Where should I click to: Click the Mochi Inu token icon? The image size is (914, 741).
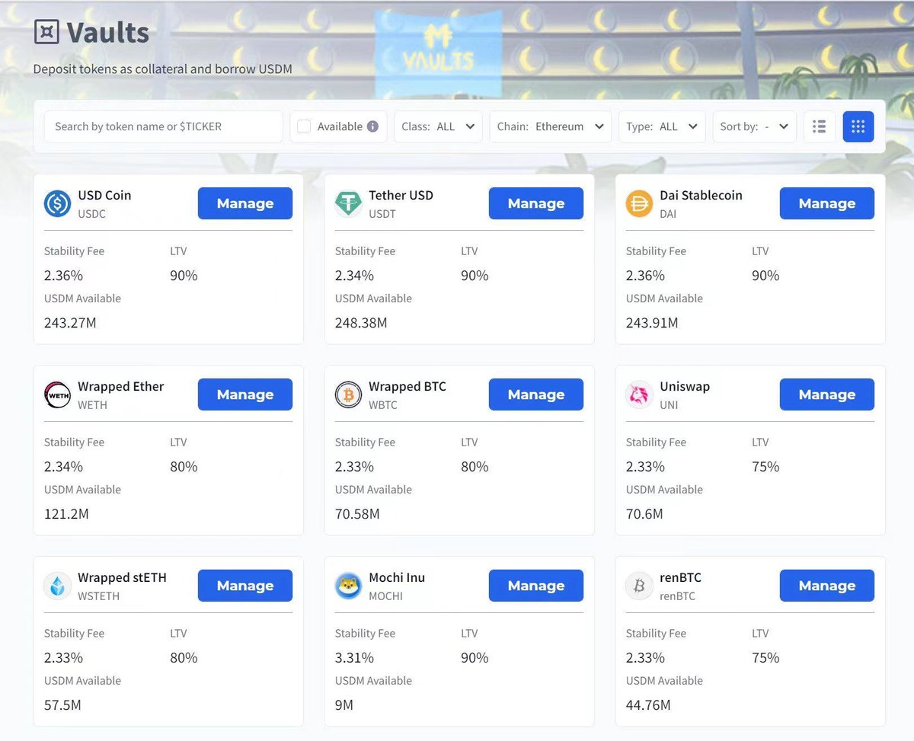[x=348, y=586]
